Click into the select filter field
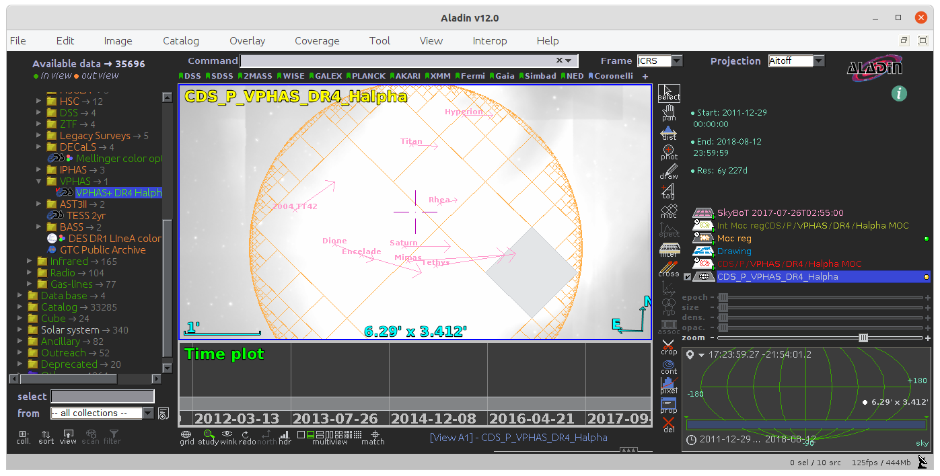This screenshot has width=940, height=476. (102, 397)
